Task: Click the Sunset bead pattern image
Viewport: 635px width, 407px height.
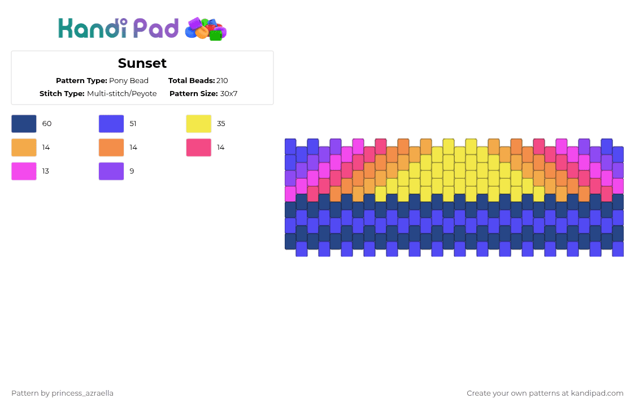Action: click(454, 197)
